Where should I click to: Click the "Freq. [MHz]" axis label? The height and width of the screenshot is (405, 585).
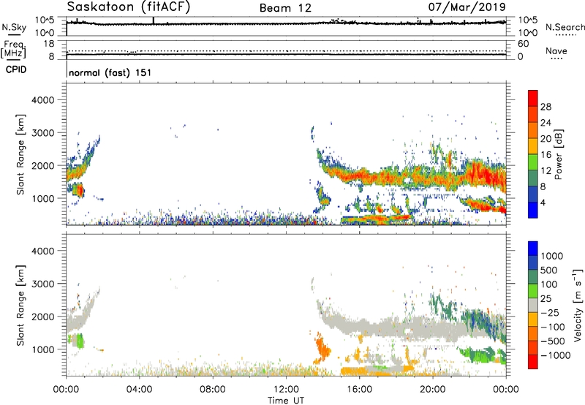[x=13, y=49]
